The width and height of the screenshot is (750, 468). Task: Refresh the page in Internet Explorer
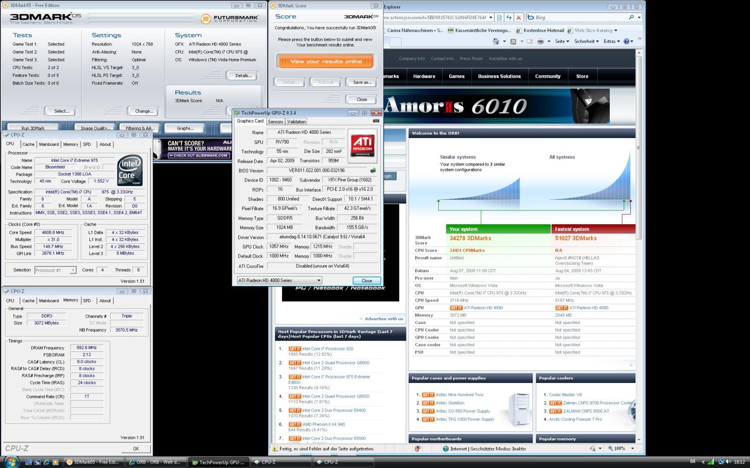[509, 17]
